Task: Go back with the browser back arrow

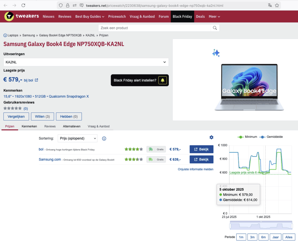Action: point(5,5)
